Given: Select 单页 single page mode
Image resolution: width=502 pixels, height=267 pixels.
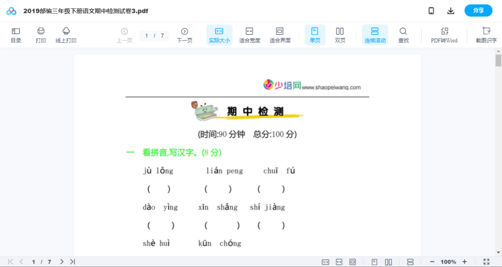Looking at the screenshot, I should coord(315,35).
